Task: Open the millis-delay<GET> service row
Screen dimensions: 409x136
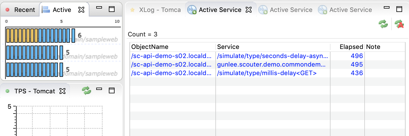Action: click(268, 73)
